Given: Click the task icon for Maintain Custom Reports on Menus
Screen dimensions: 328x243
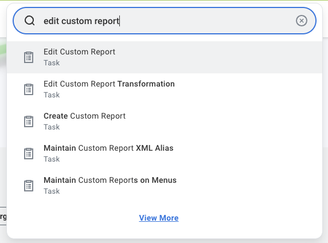Looking at the screenshot, I should pyautogui.click(x=29, y=186).
